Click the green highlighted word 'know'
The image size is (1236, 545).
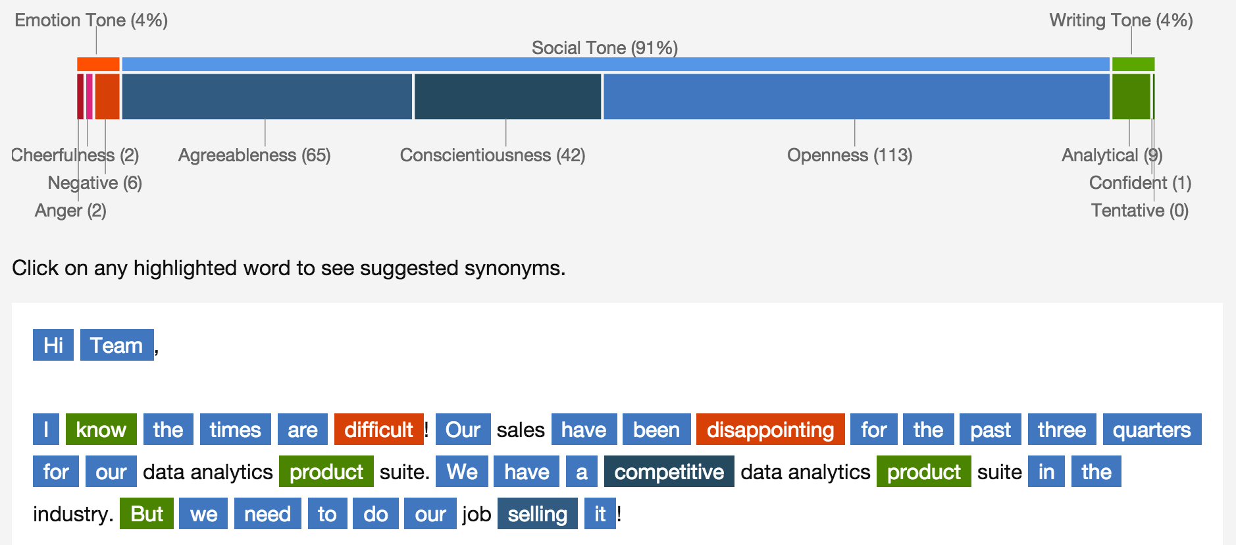click(101, 430)
